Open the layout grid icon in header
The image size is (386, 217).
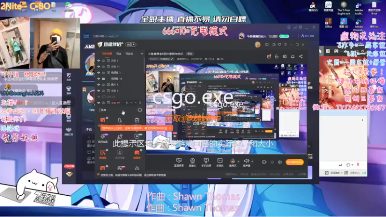click(x=285, y=56)
